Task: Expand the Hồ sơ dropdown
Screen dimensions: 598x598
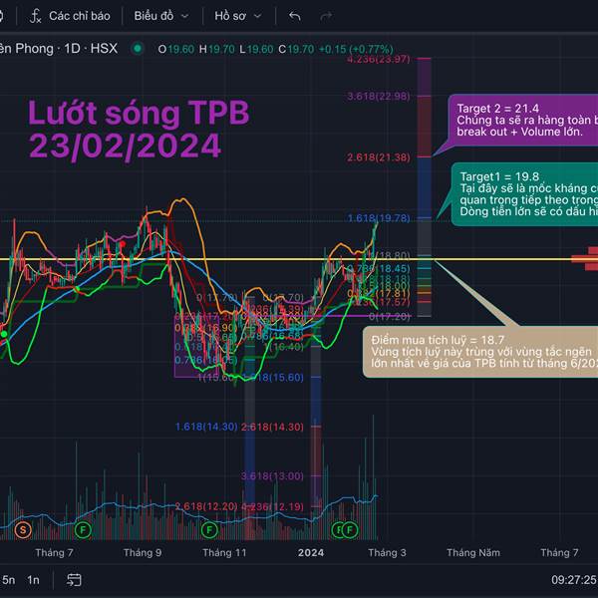Action: click(x=238, y=16)
